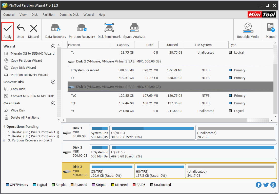The height and width of the screenshot is (194, 279).
Task: Click the Undo arrow icon
Action: click(21, 28)
